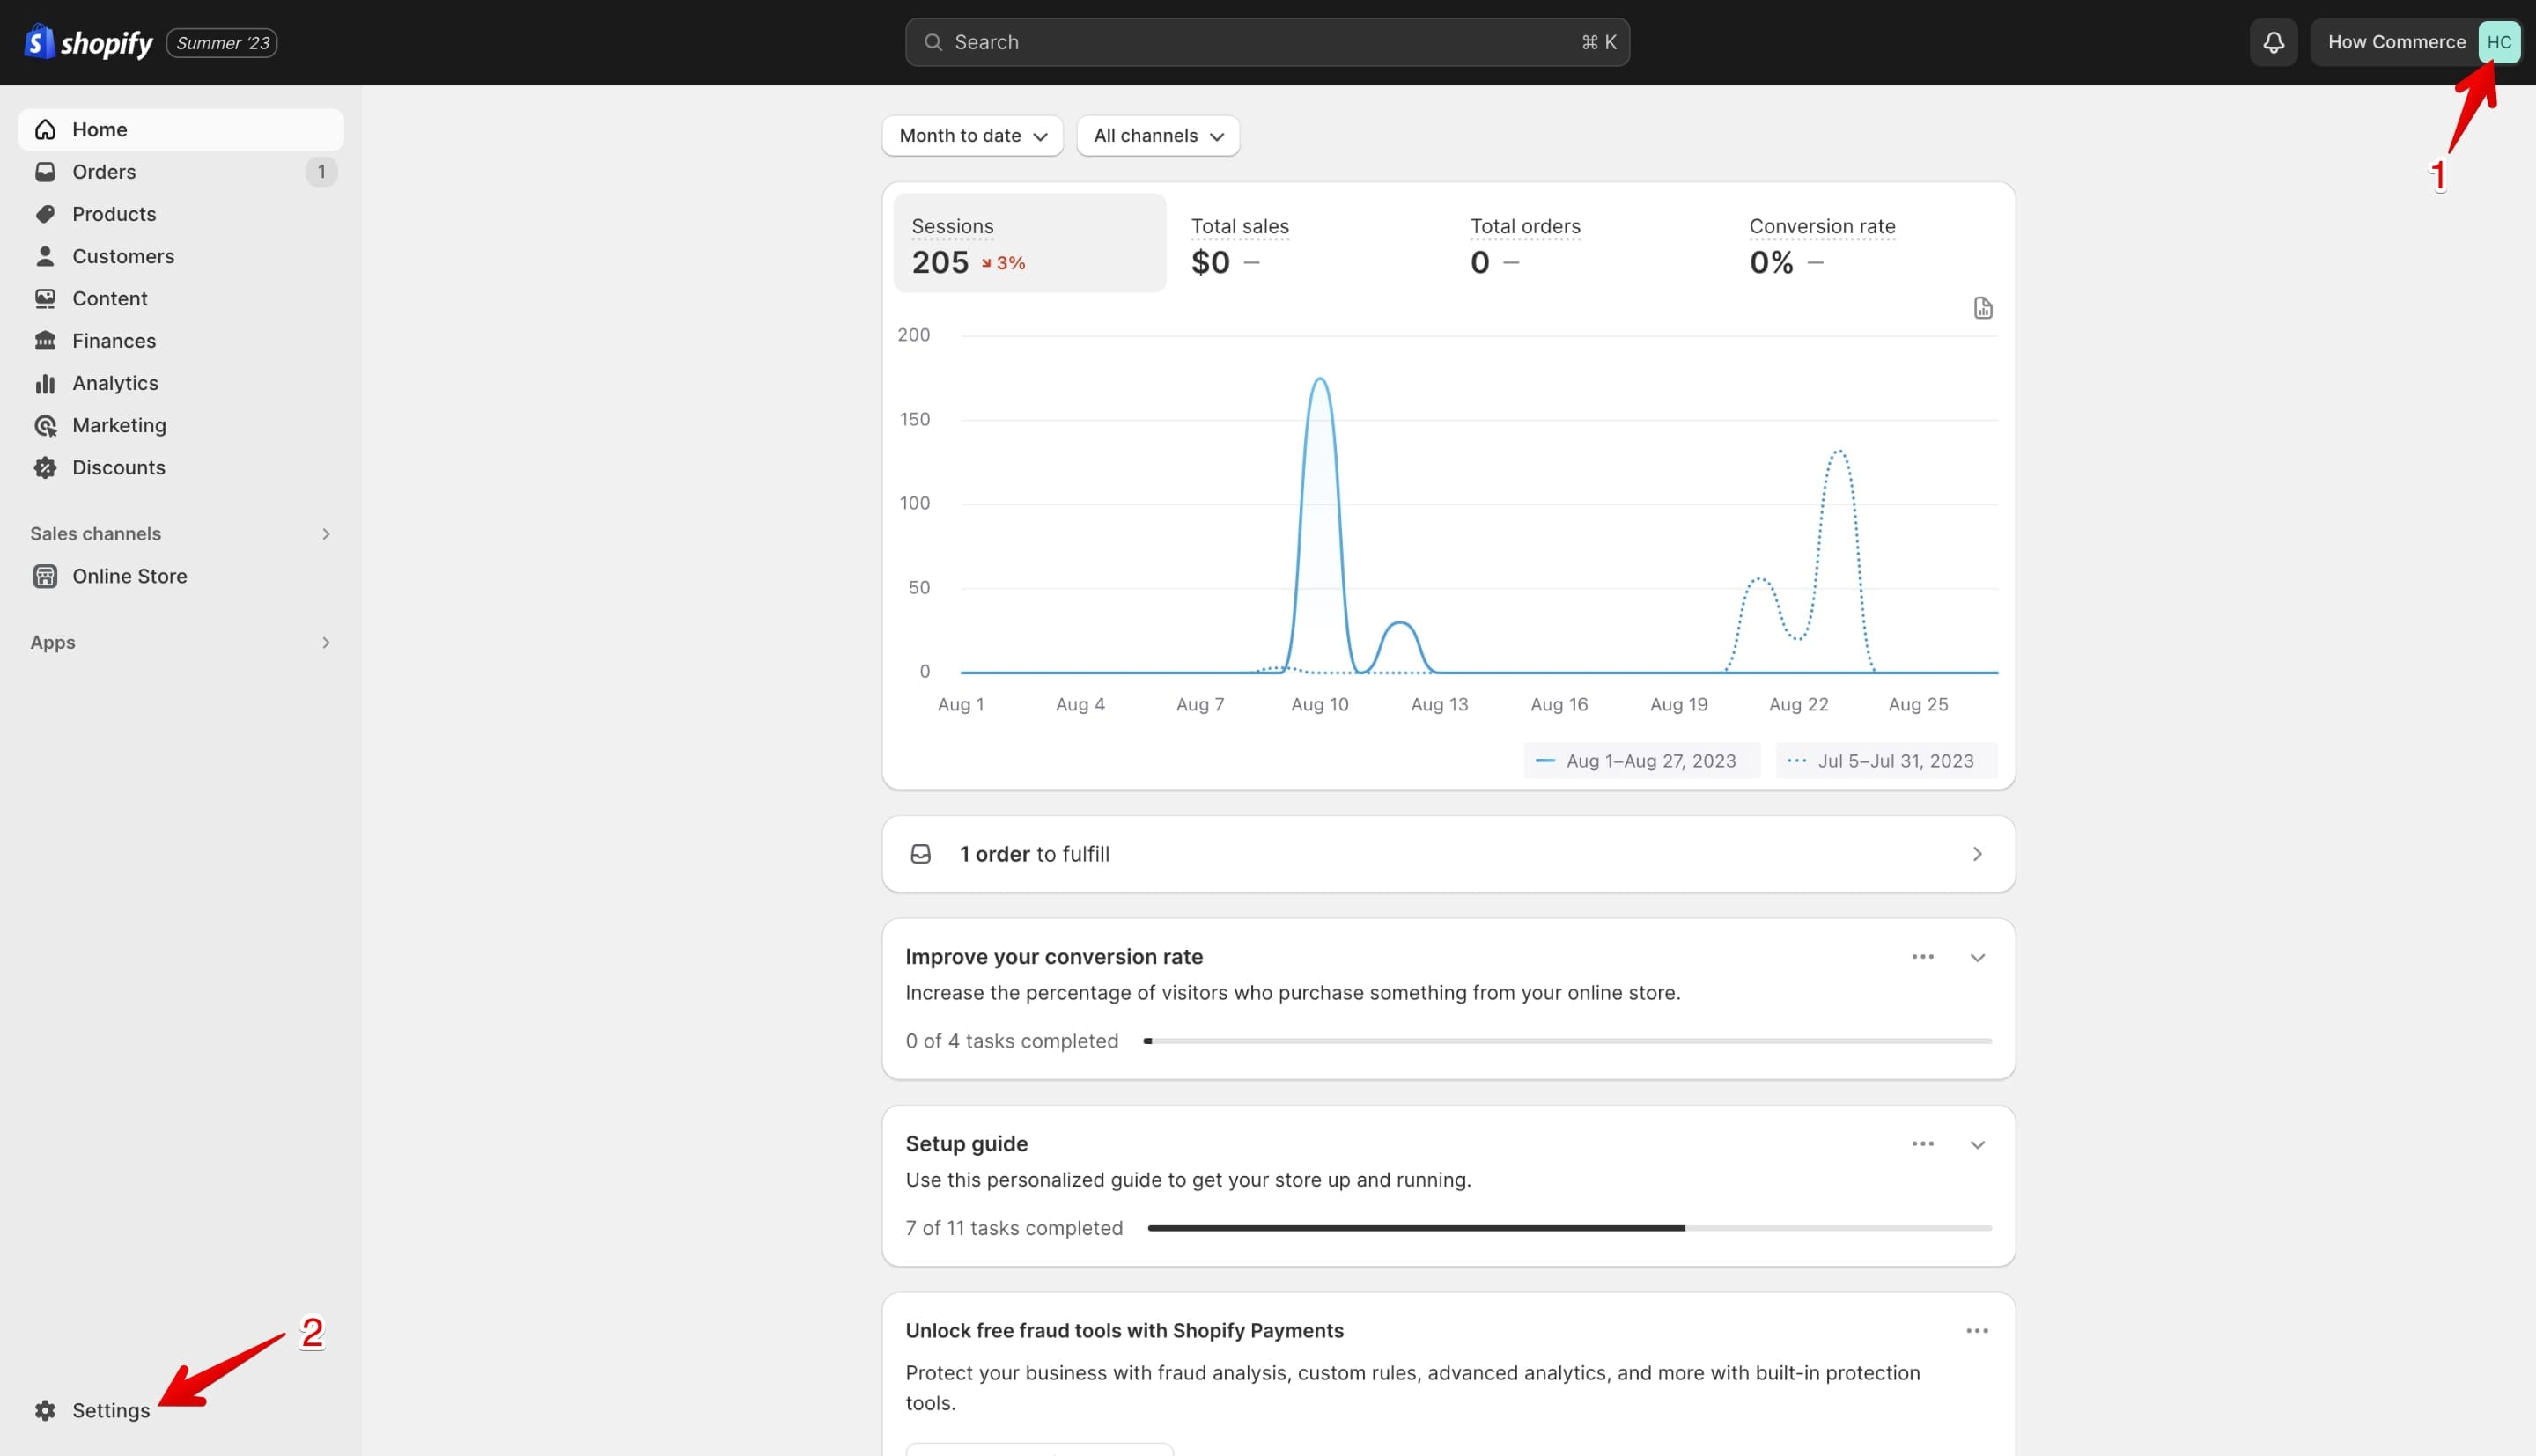Click the Summer '23 edition badge
Screen dimensions: 2536x1456
(x=222, y=43)
